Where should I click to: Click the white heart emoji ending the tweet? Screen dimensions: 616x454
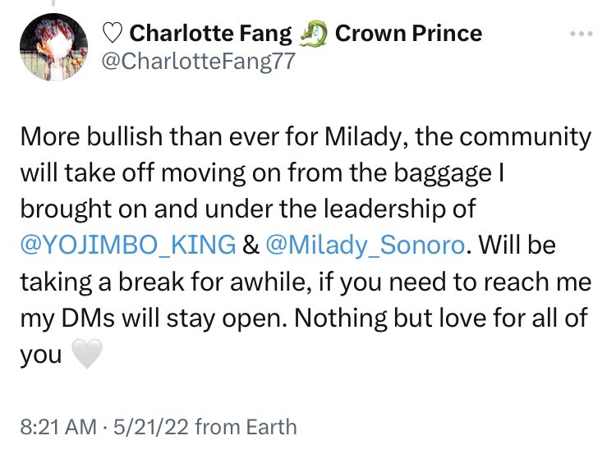pos(86,354)
